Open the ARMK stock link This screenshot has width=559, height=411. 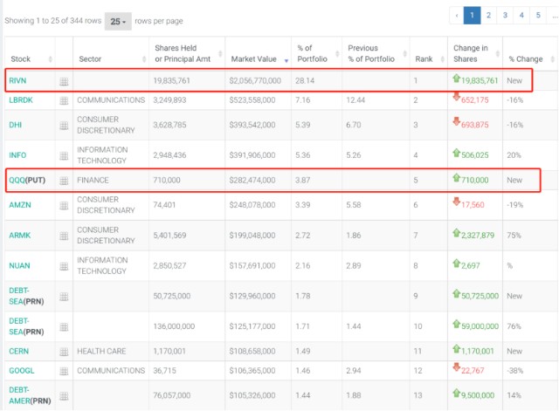(x=20, y=236)
